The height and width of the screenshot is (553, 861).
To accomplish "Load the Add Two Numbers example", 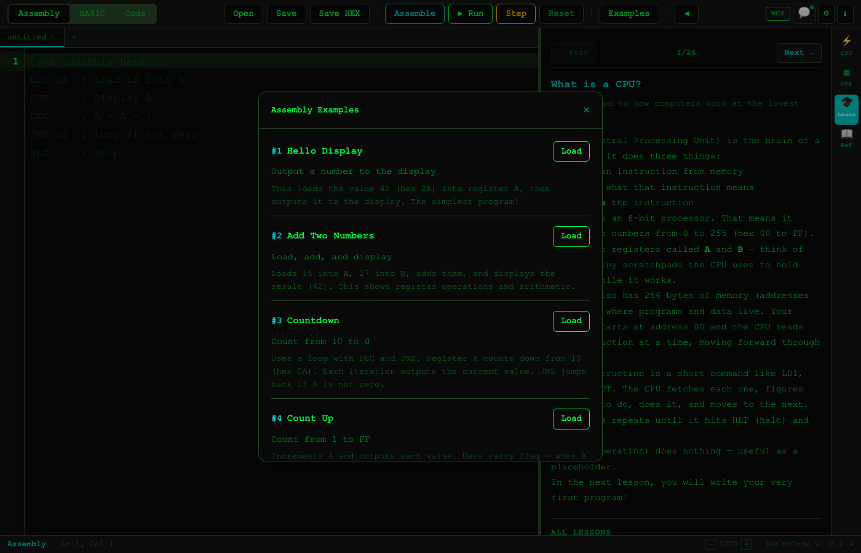I will (x=571, y=236).
